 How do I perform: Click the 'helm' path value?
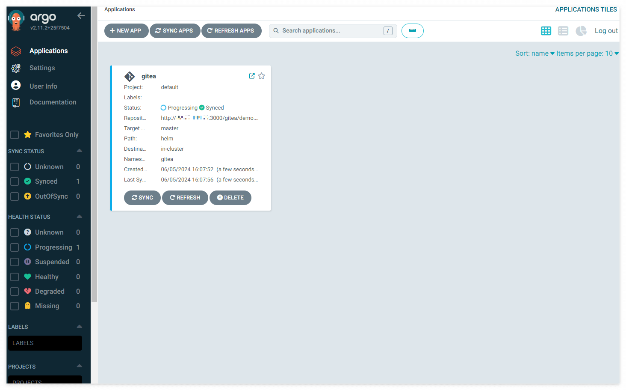pos(167,139)
